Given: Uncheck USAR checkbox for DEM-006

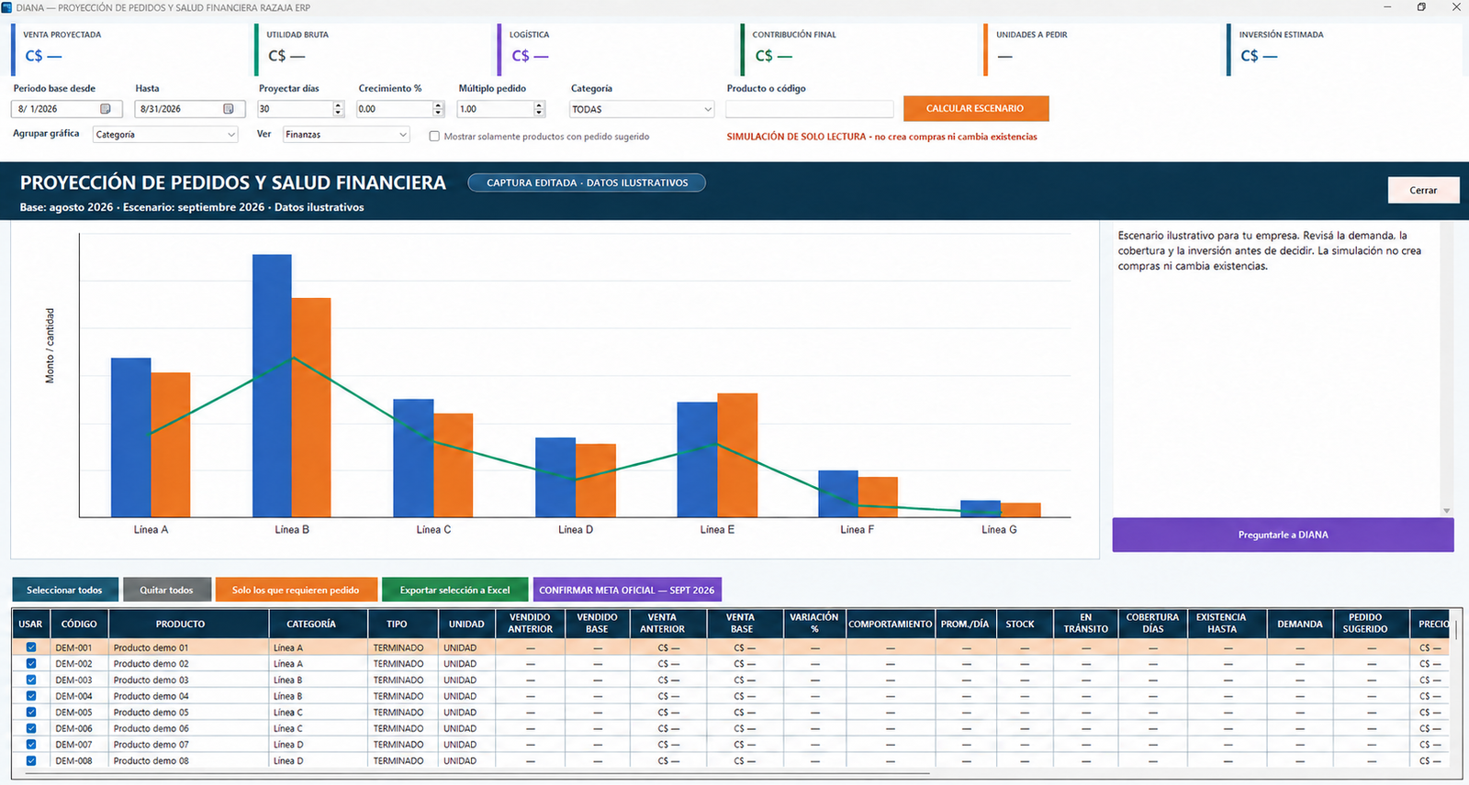Looking at the screenshot, I should [31, 728].
